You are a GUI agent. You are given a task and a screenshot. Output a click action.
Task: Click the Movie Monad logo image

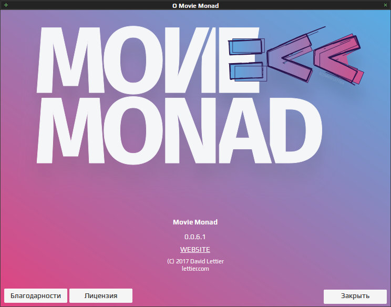point(200,95)
